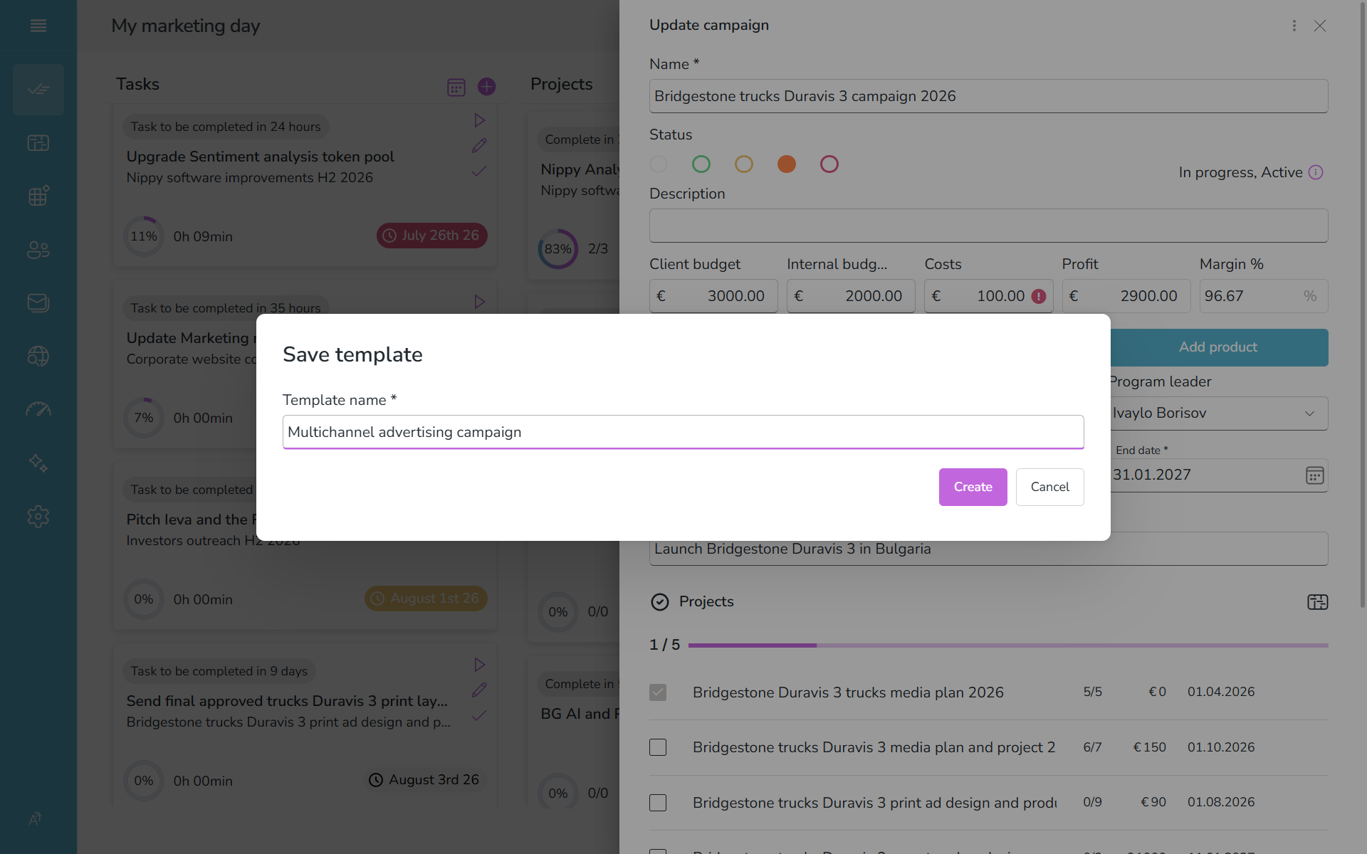Cancel the Save template dialog
Image resolution: width=1367 pixels, height=854 pixels.
(1049, 487)
